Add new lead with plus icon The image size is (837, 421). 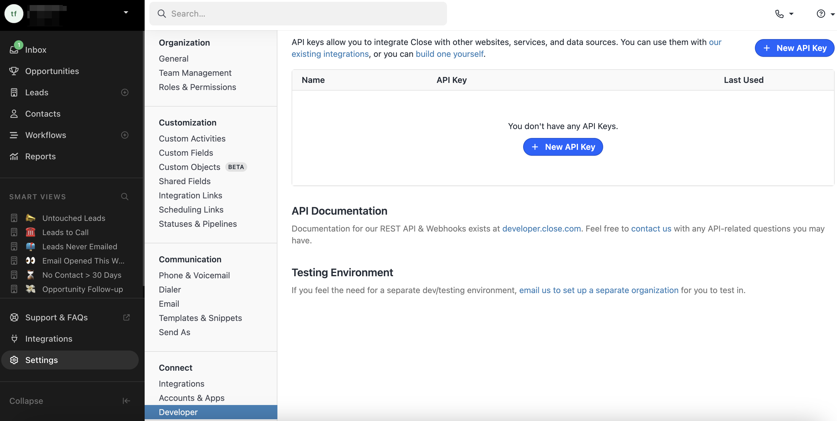tap(125, 92)
